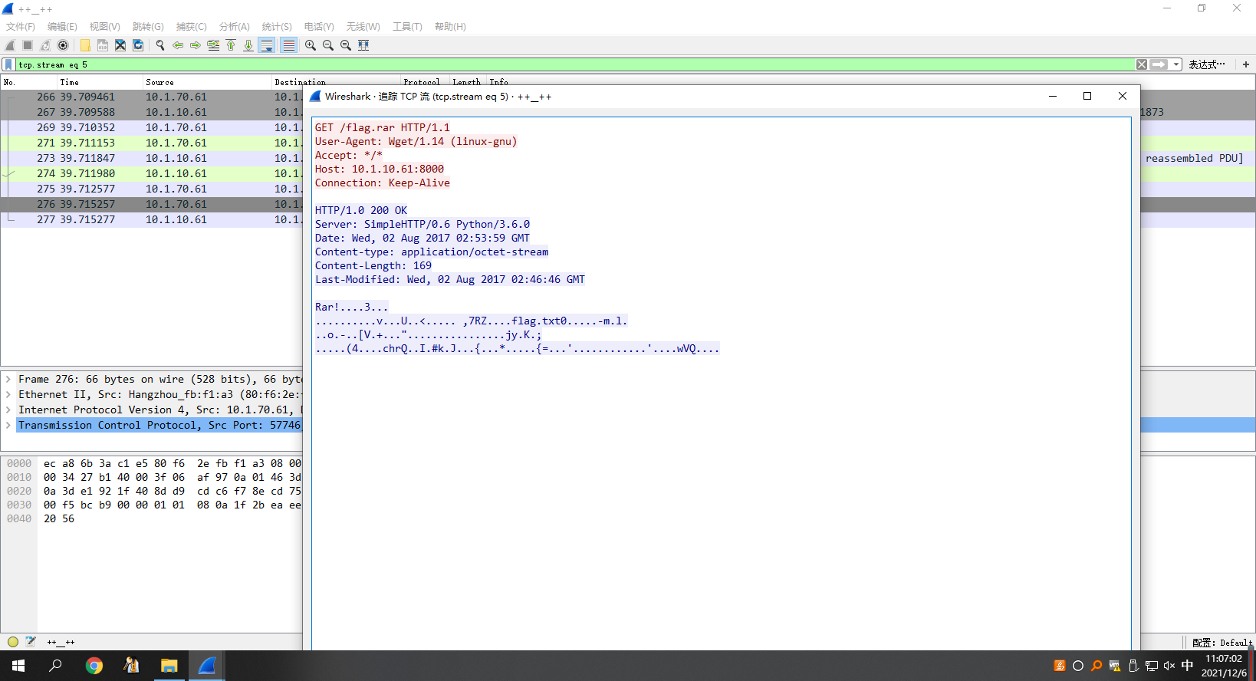Viewport: 1256px width, 681px height.
Task: Open the 捕获(C) menu
Action: click(x=192, y=26)
